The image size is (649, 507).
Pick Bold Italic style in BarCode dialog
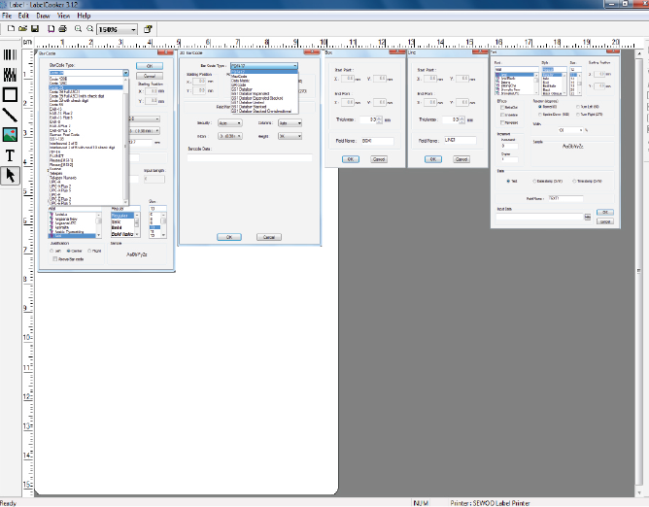pyautogui.click(x=122, y=234)
